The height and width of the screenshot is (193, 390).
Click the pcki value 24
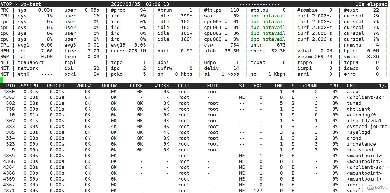pyautogui.click(x=96, y=74)
